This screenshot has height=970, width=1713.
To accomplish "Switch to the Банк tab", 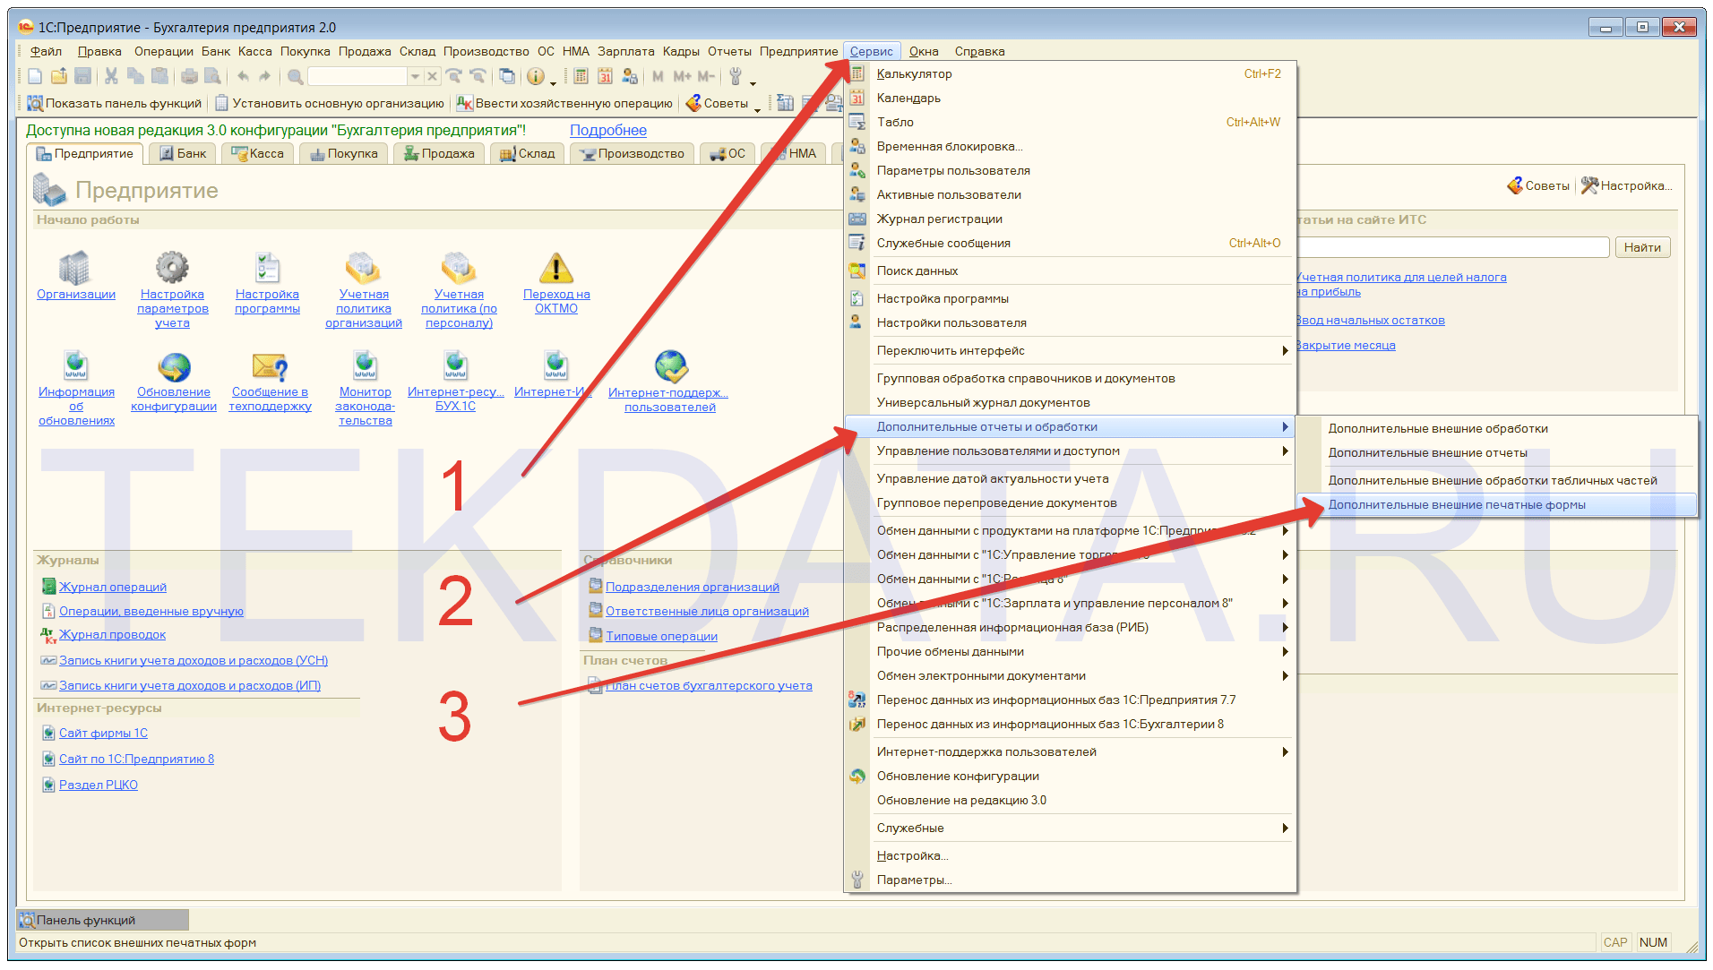I will point(183,153).
